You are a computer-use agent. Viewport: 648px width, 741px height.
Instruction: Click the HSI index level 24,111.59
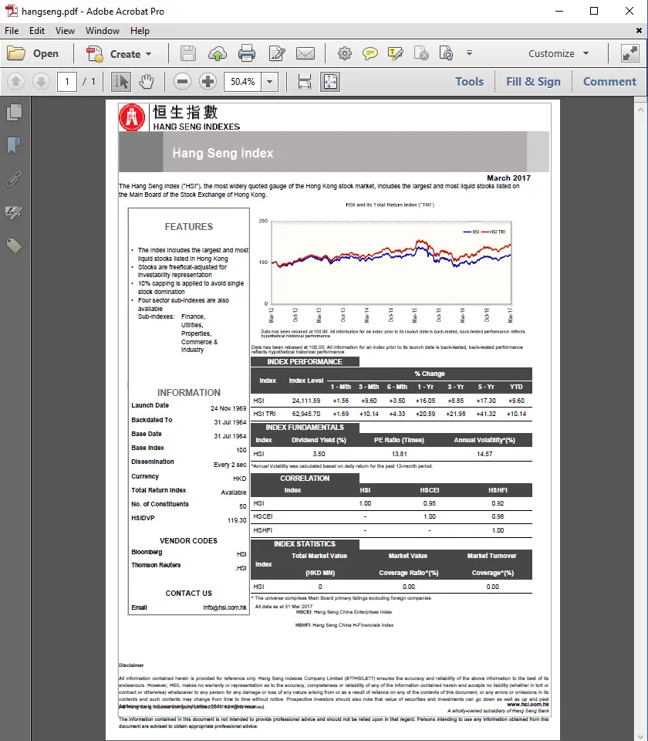[x=305, y=401]
